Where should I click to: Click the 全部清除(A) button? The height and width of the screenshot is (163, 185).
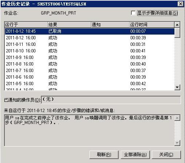(135, 155)
